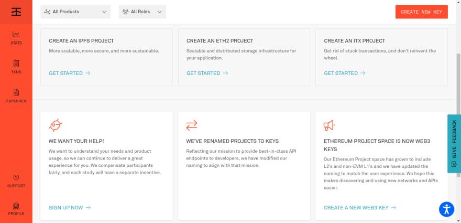This screenshot has width=461, height=223.
Task: Click Get Started under IPFS project
Action: [70, 73]
